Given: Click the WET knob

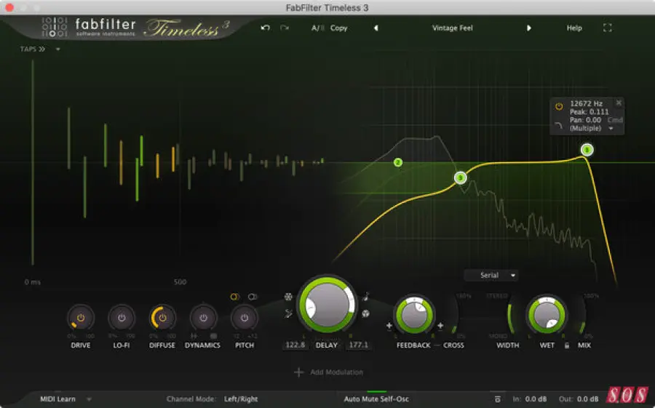Looking at the screenshot, I should pyautogui.click(x=547, y=316).
